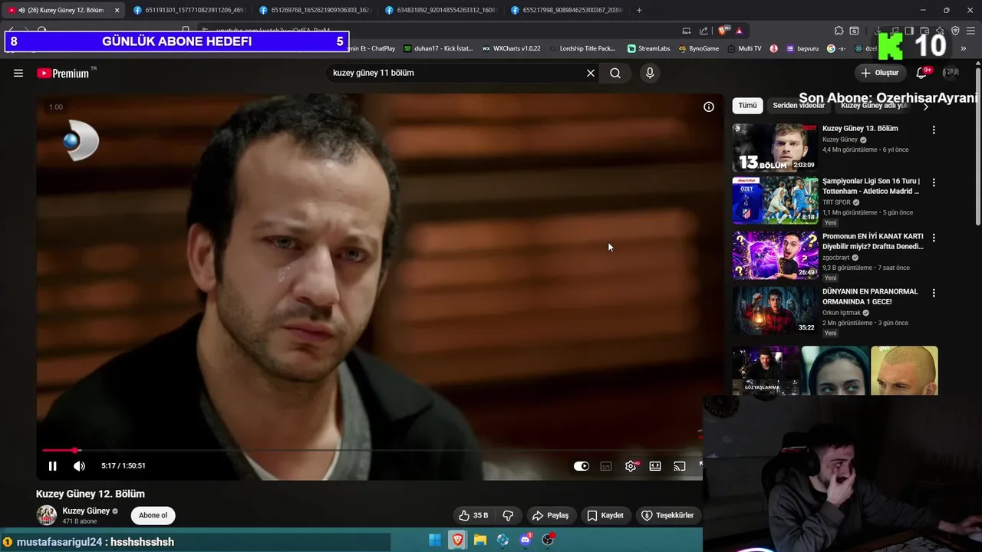Viewport: 982px width, 552px height.
Task: Toggle autoplay switch in player
Action: [x=582, y=466]
